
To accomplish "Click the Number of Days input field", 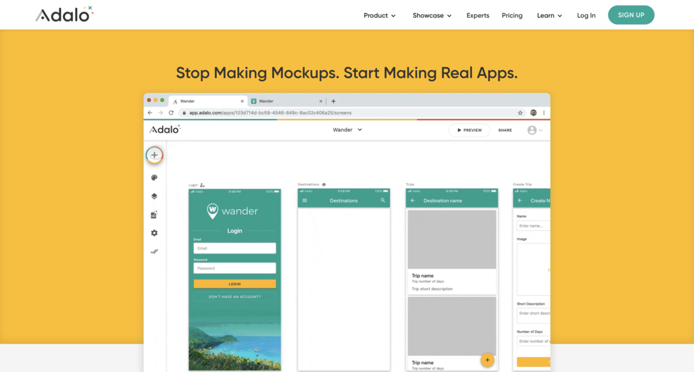I will pos(533,341).
